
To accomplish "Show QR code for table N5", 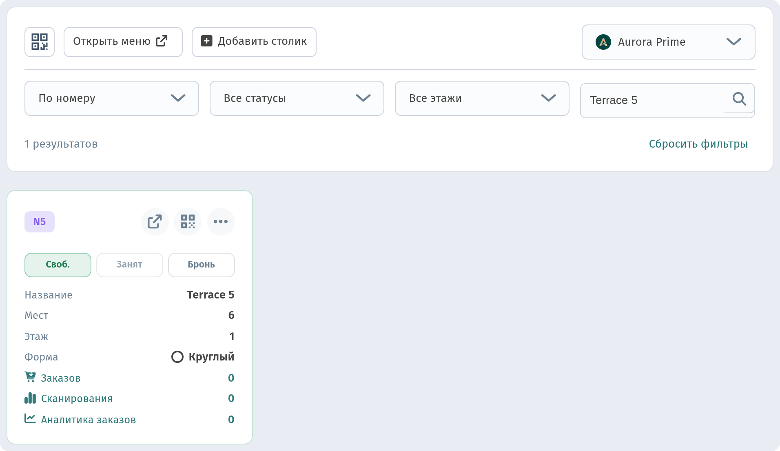I will click(188, 222).
